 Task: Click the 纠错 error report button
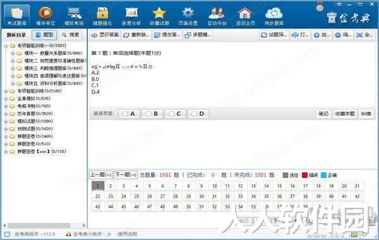pyautogui.click(x=366, y=114)
